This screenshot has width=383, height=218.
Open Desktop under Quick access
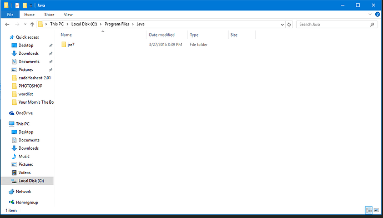26,45
